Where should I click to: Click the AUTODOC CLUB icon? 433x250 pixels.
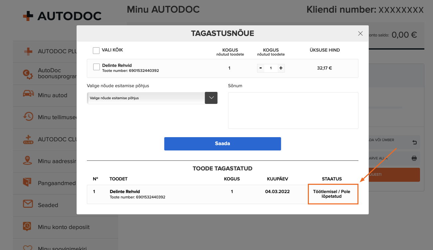click(28, 139)
